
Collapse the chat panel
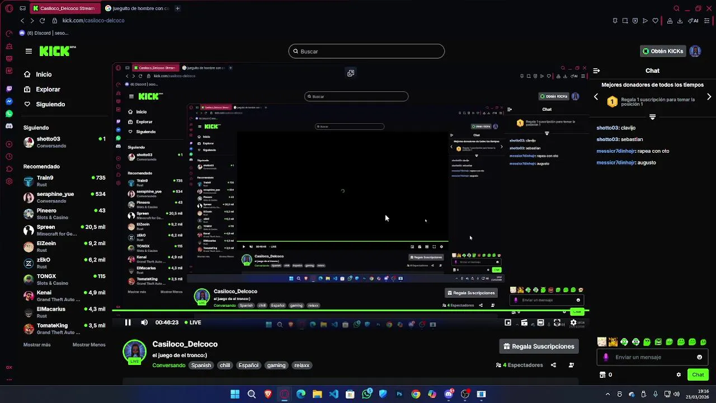(x=596, y=71)
